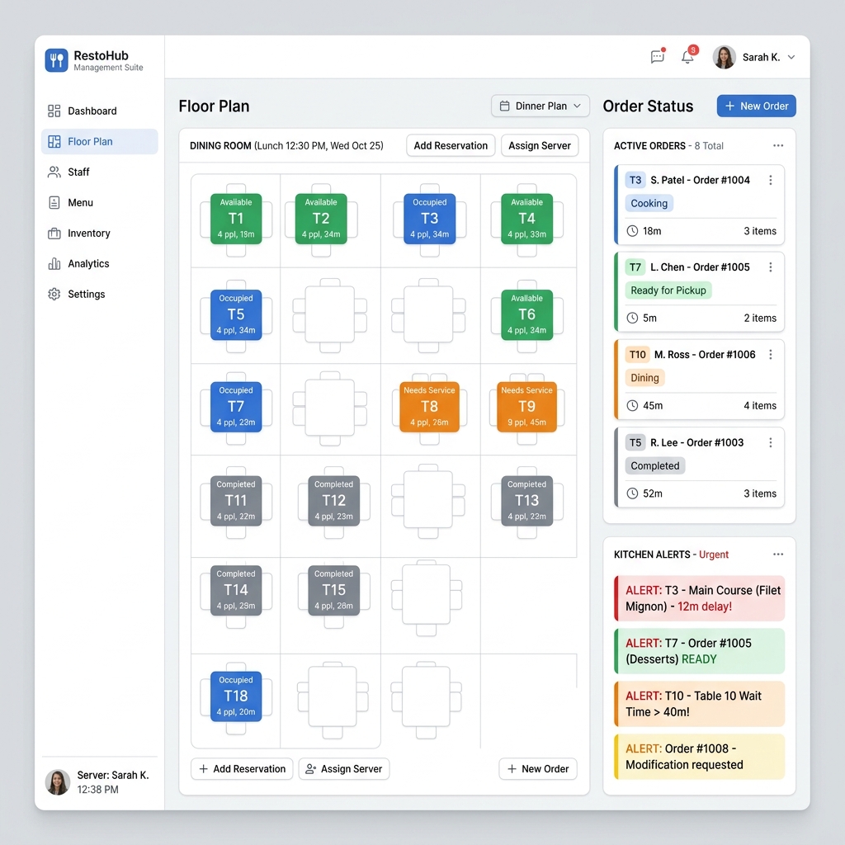Open options for R. Lee Order #1003

pyautogui.click(x=771, y=442)
